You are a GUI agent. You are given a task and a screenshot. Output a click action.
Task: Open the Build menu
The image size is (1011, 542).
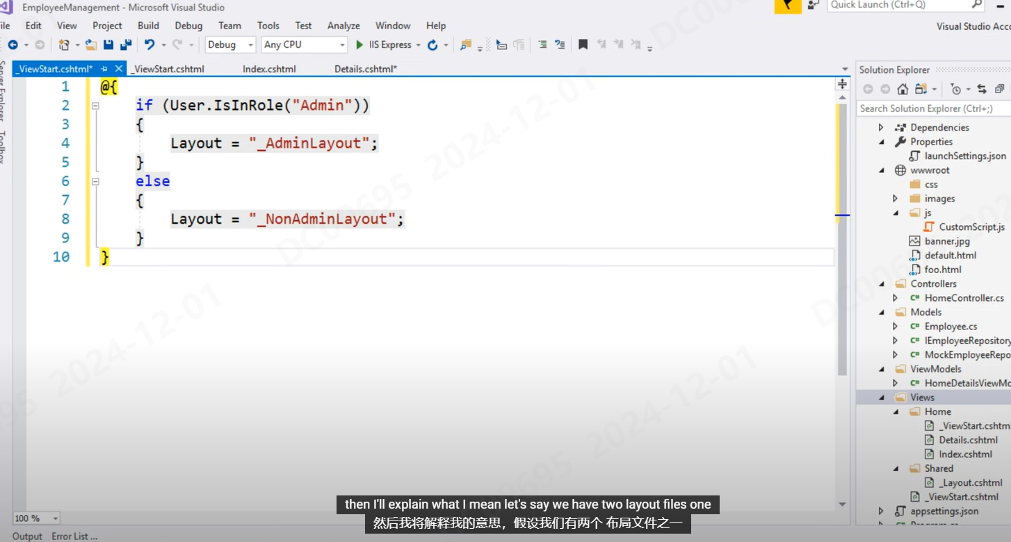[148, 26]
